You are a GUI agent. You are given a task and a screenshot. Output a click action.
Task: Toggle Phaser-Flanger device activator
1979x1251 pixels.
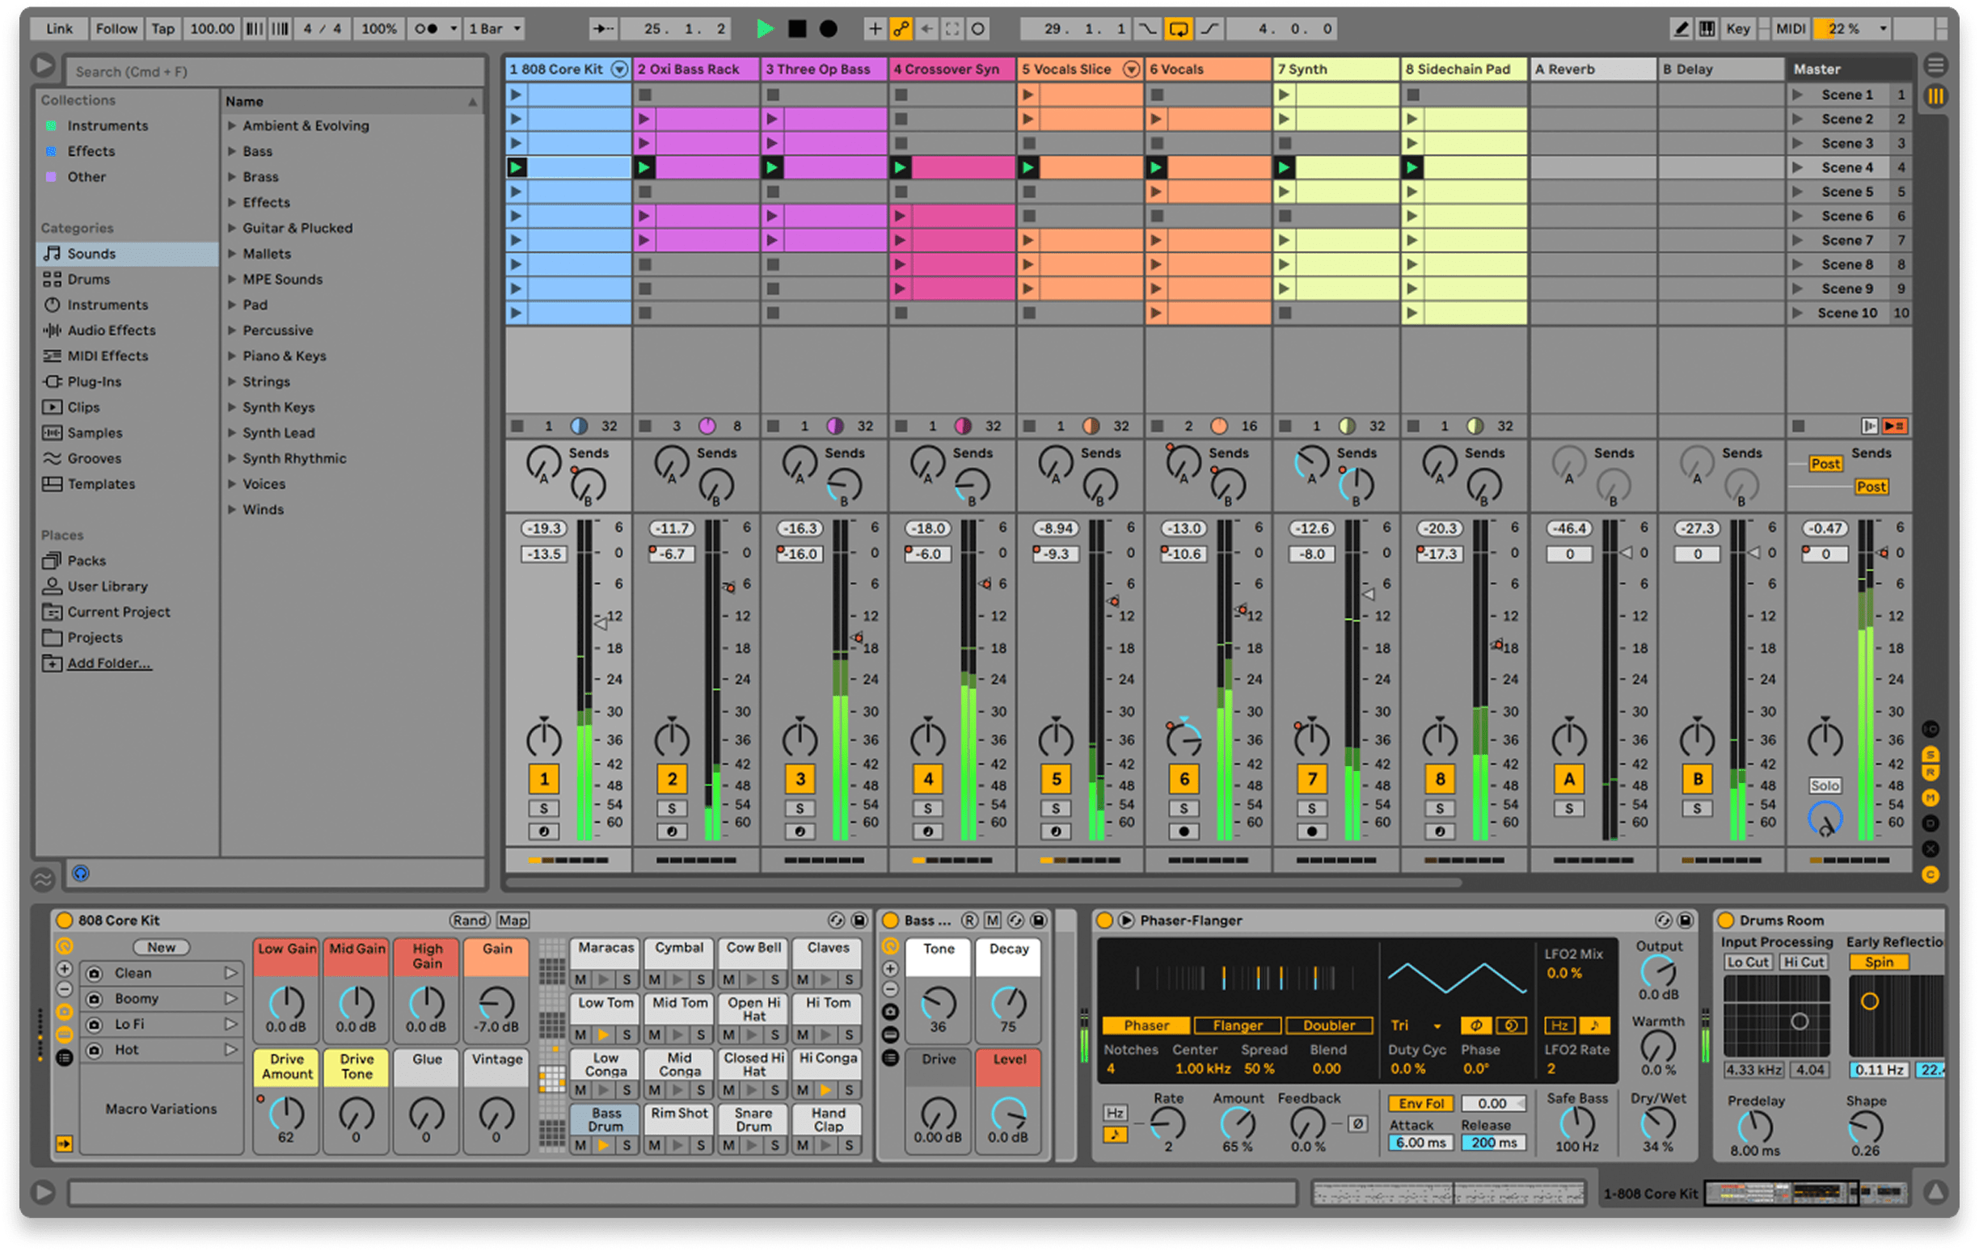pyautogui.click(x=1104, y=920)
